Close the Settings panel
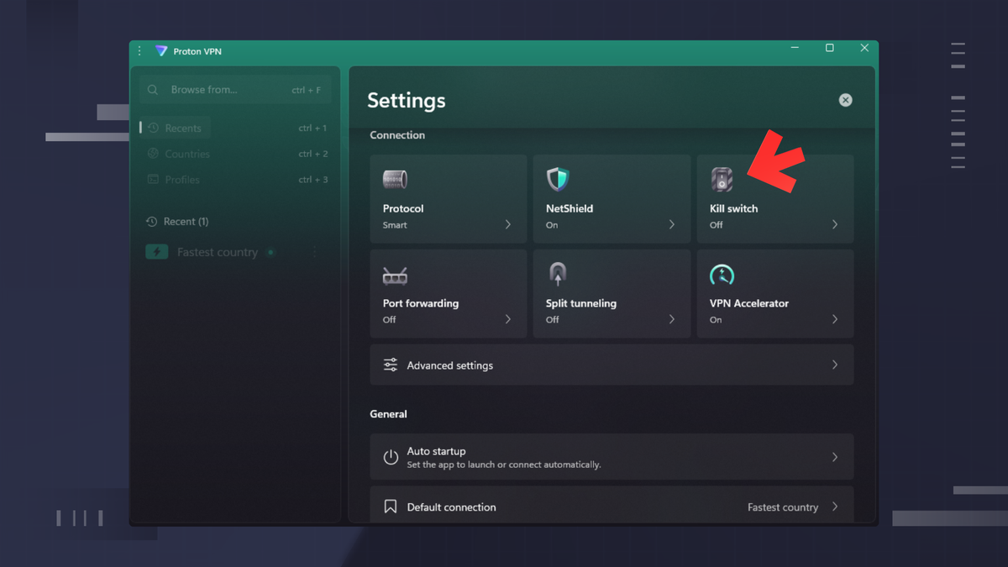Viewport: 1008px width, 567px height. pos(846,100)
